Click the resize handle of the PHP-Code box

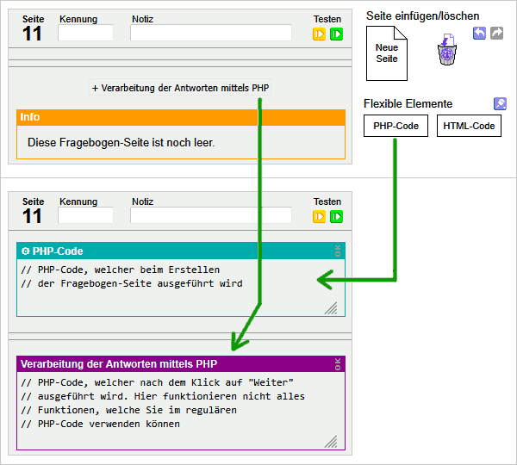[331, 308]
